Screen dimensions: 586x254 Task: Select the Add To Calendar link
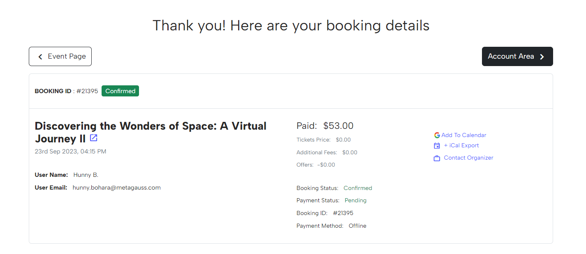[463, 135]
